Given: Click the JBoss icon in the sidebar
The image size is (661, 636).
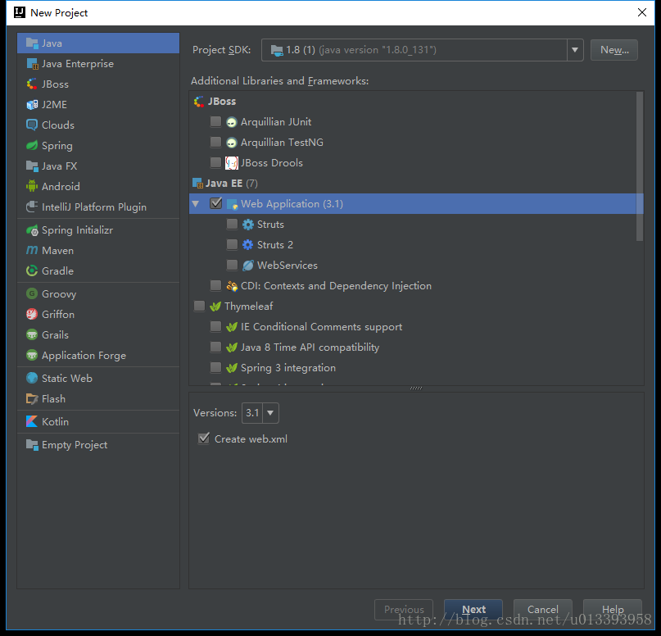Looking at the screenshot, I should point(32,84).
